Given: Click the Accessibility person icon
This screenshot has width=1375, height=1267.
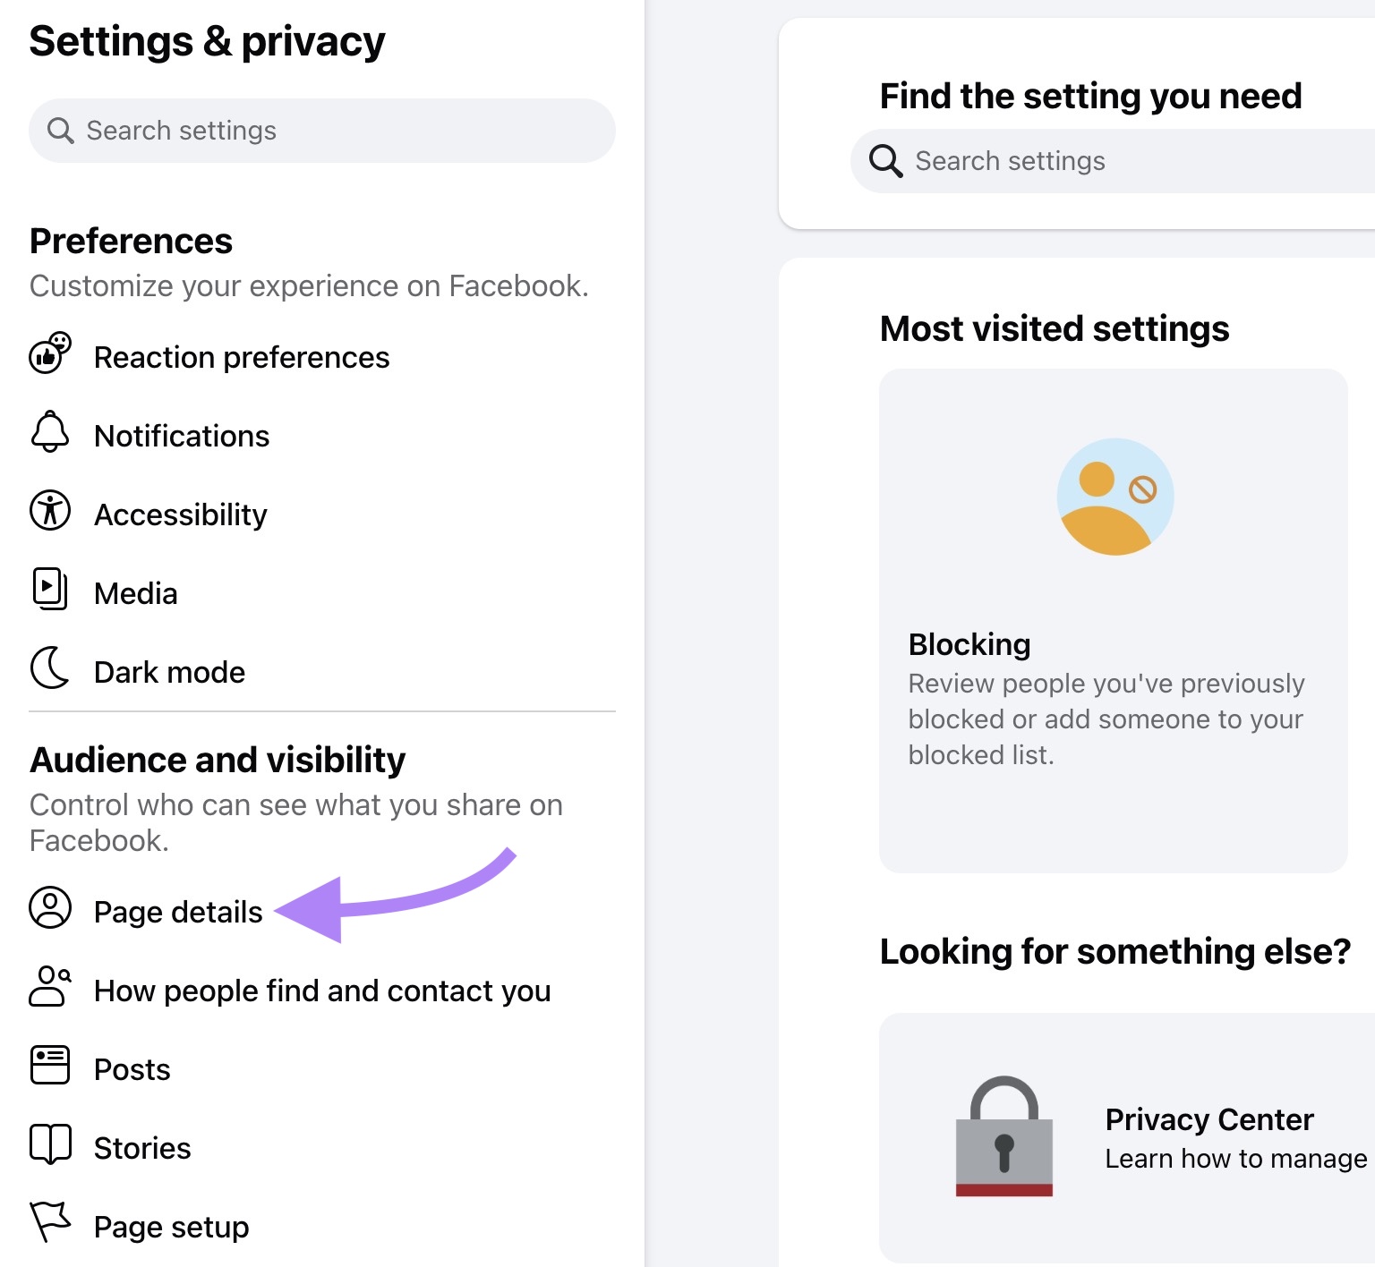Looking at the screenshot, I should pyautogui.click(x=49, y=511).
